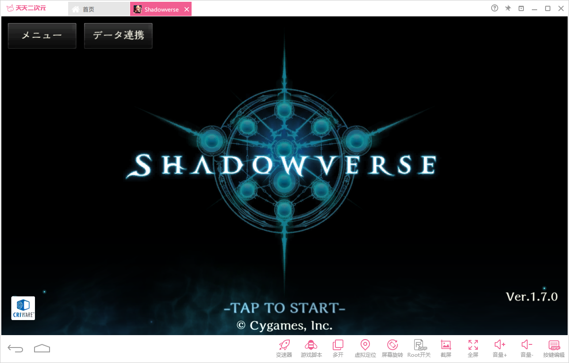Open the メニュー menu button
569x363 pixels.
[x=42, y=36]
